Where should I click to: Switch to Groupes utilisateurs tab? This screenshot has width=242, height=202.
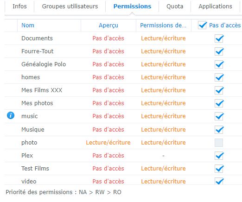coord(70,6)
